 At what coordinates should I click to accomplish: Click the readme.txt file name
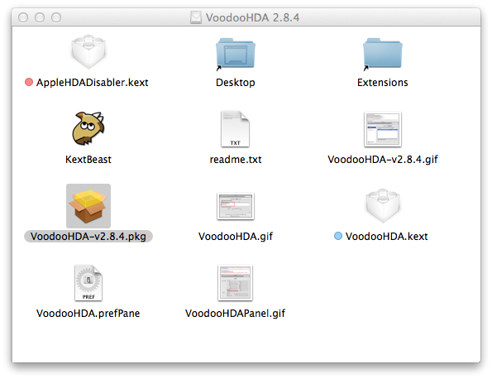coord(236,160)
